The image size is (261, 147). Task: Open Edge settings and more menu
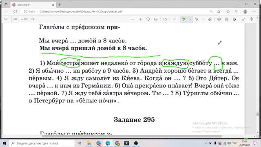point(254,11)
